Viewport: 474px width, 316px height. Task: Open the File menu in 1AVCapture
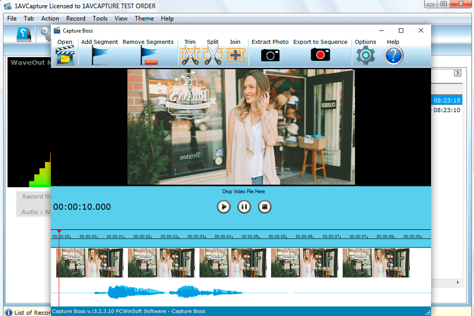coord(12,18)
